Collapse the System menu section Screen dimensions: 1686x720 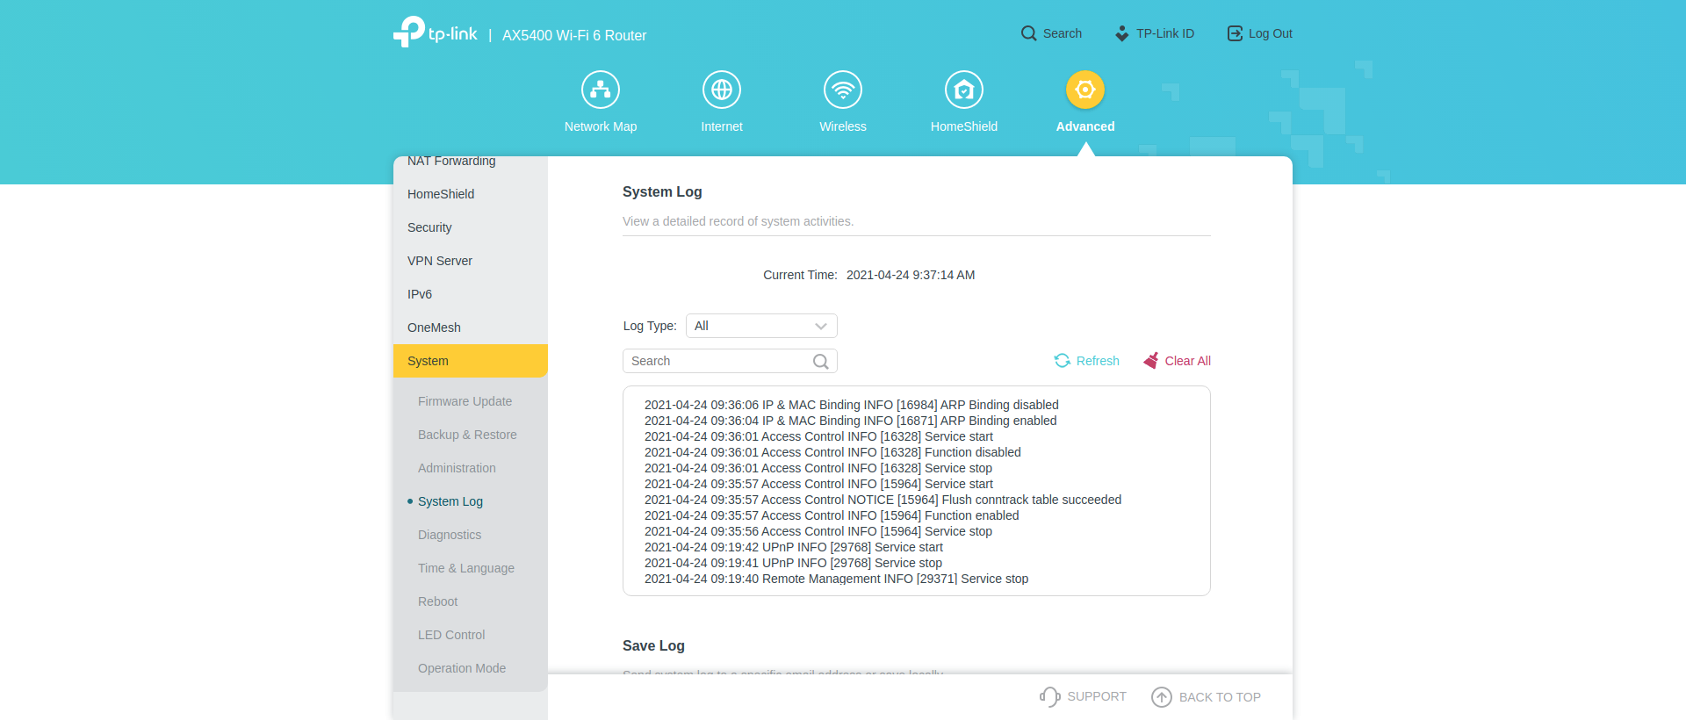pos(470,361)
